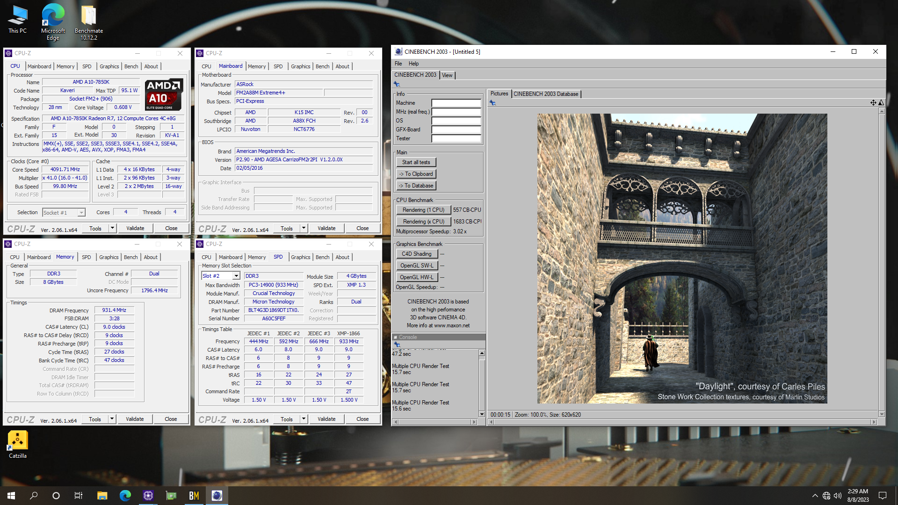Switch to BenchMate via taskbar BM icon

click(194, 496)
